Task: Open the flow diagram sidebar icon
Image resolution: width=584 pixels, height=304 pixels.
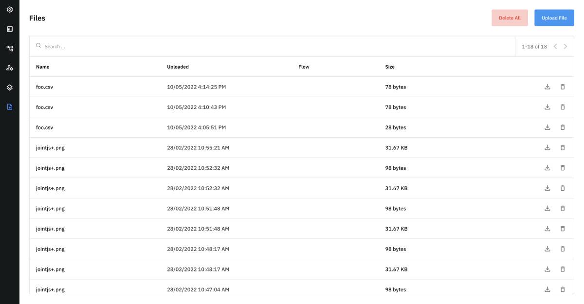Action: (x=10, y=48)
